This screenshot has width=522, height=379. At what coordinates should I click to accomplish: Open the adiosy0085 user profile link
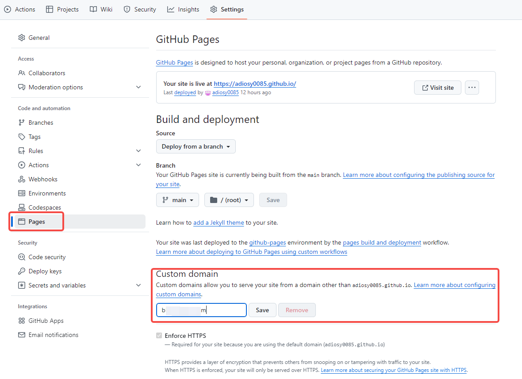(x=225, y=92)
